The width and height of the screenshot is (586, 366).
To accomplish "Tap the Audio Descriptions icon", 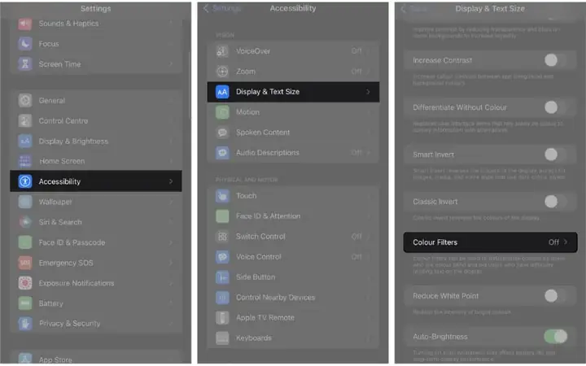I will coord(222,153).
